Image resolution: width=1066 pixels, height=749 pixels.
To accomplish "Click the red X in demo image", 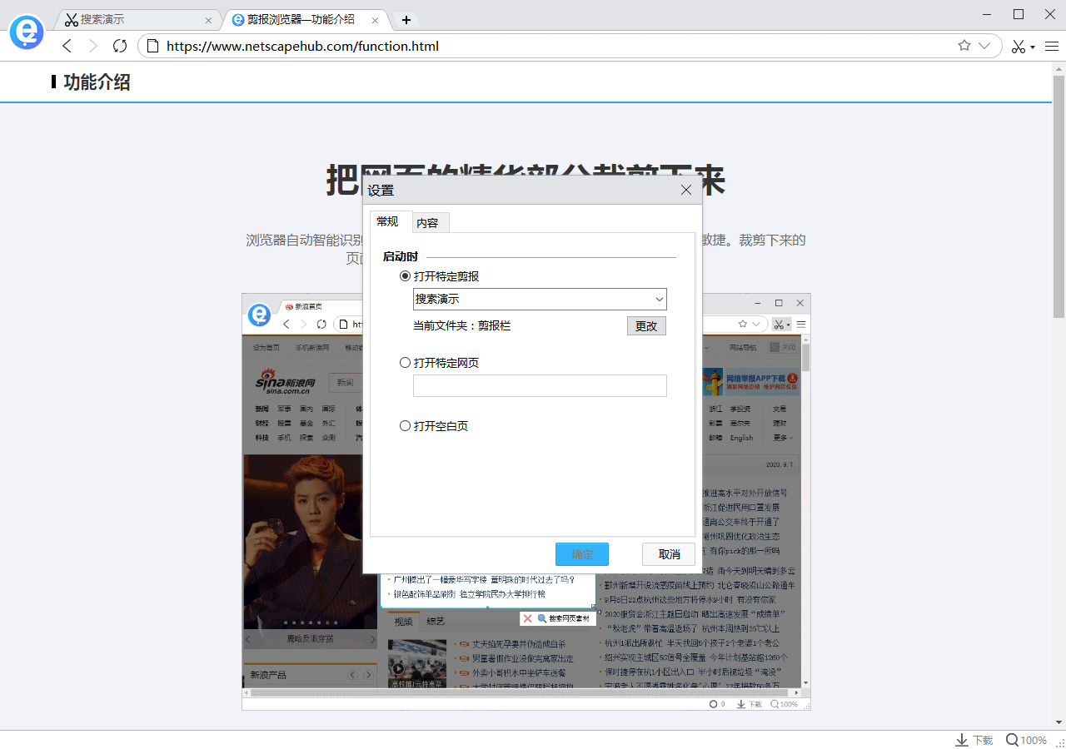I will (527, 618).
